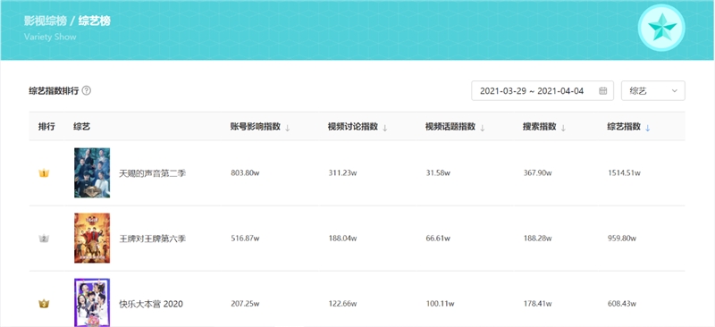
Task: Select value 188.04w
Action: pyautogui.click(x=342, y=238)
